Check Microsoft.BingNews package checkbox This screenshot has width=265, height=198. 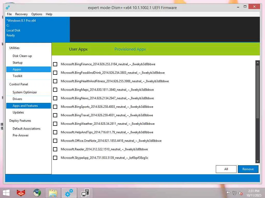pyautogui.click(x=55, y=98)
